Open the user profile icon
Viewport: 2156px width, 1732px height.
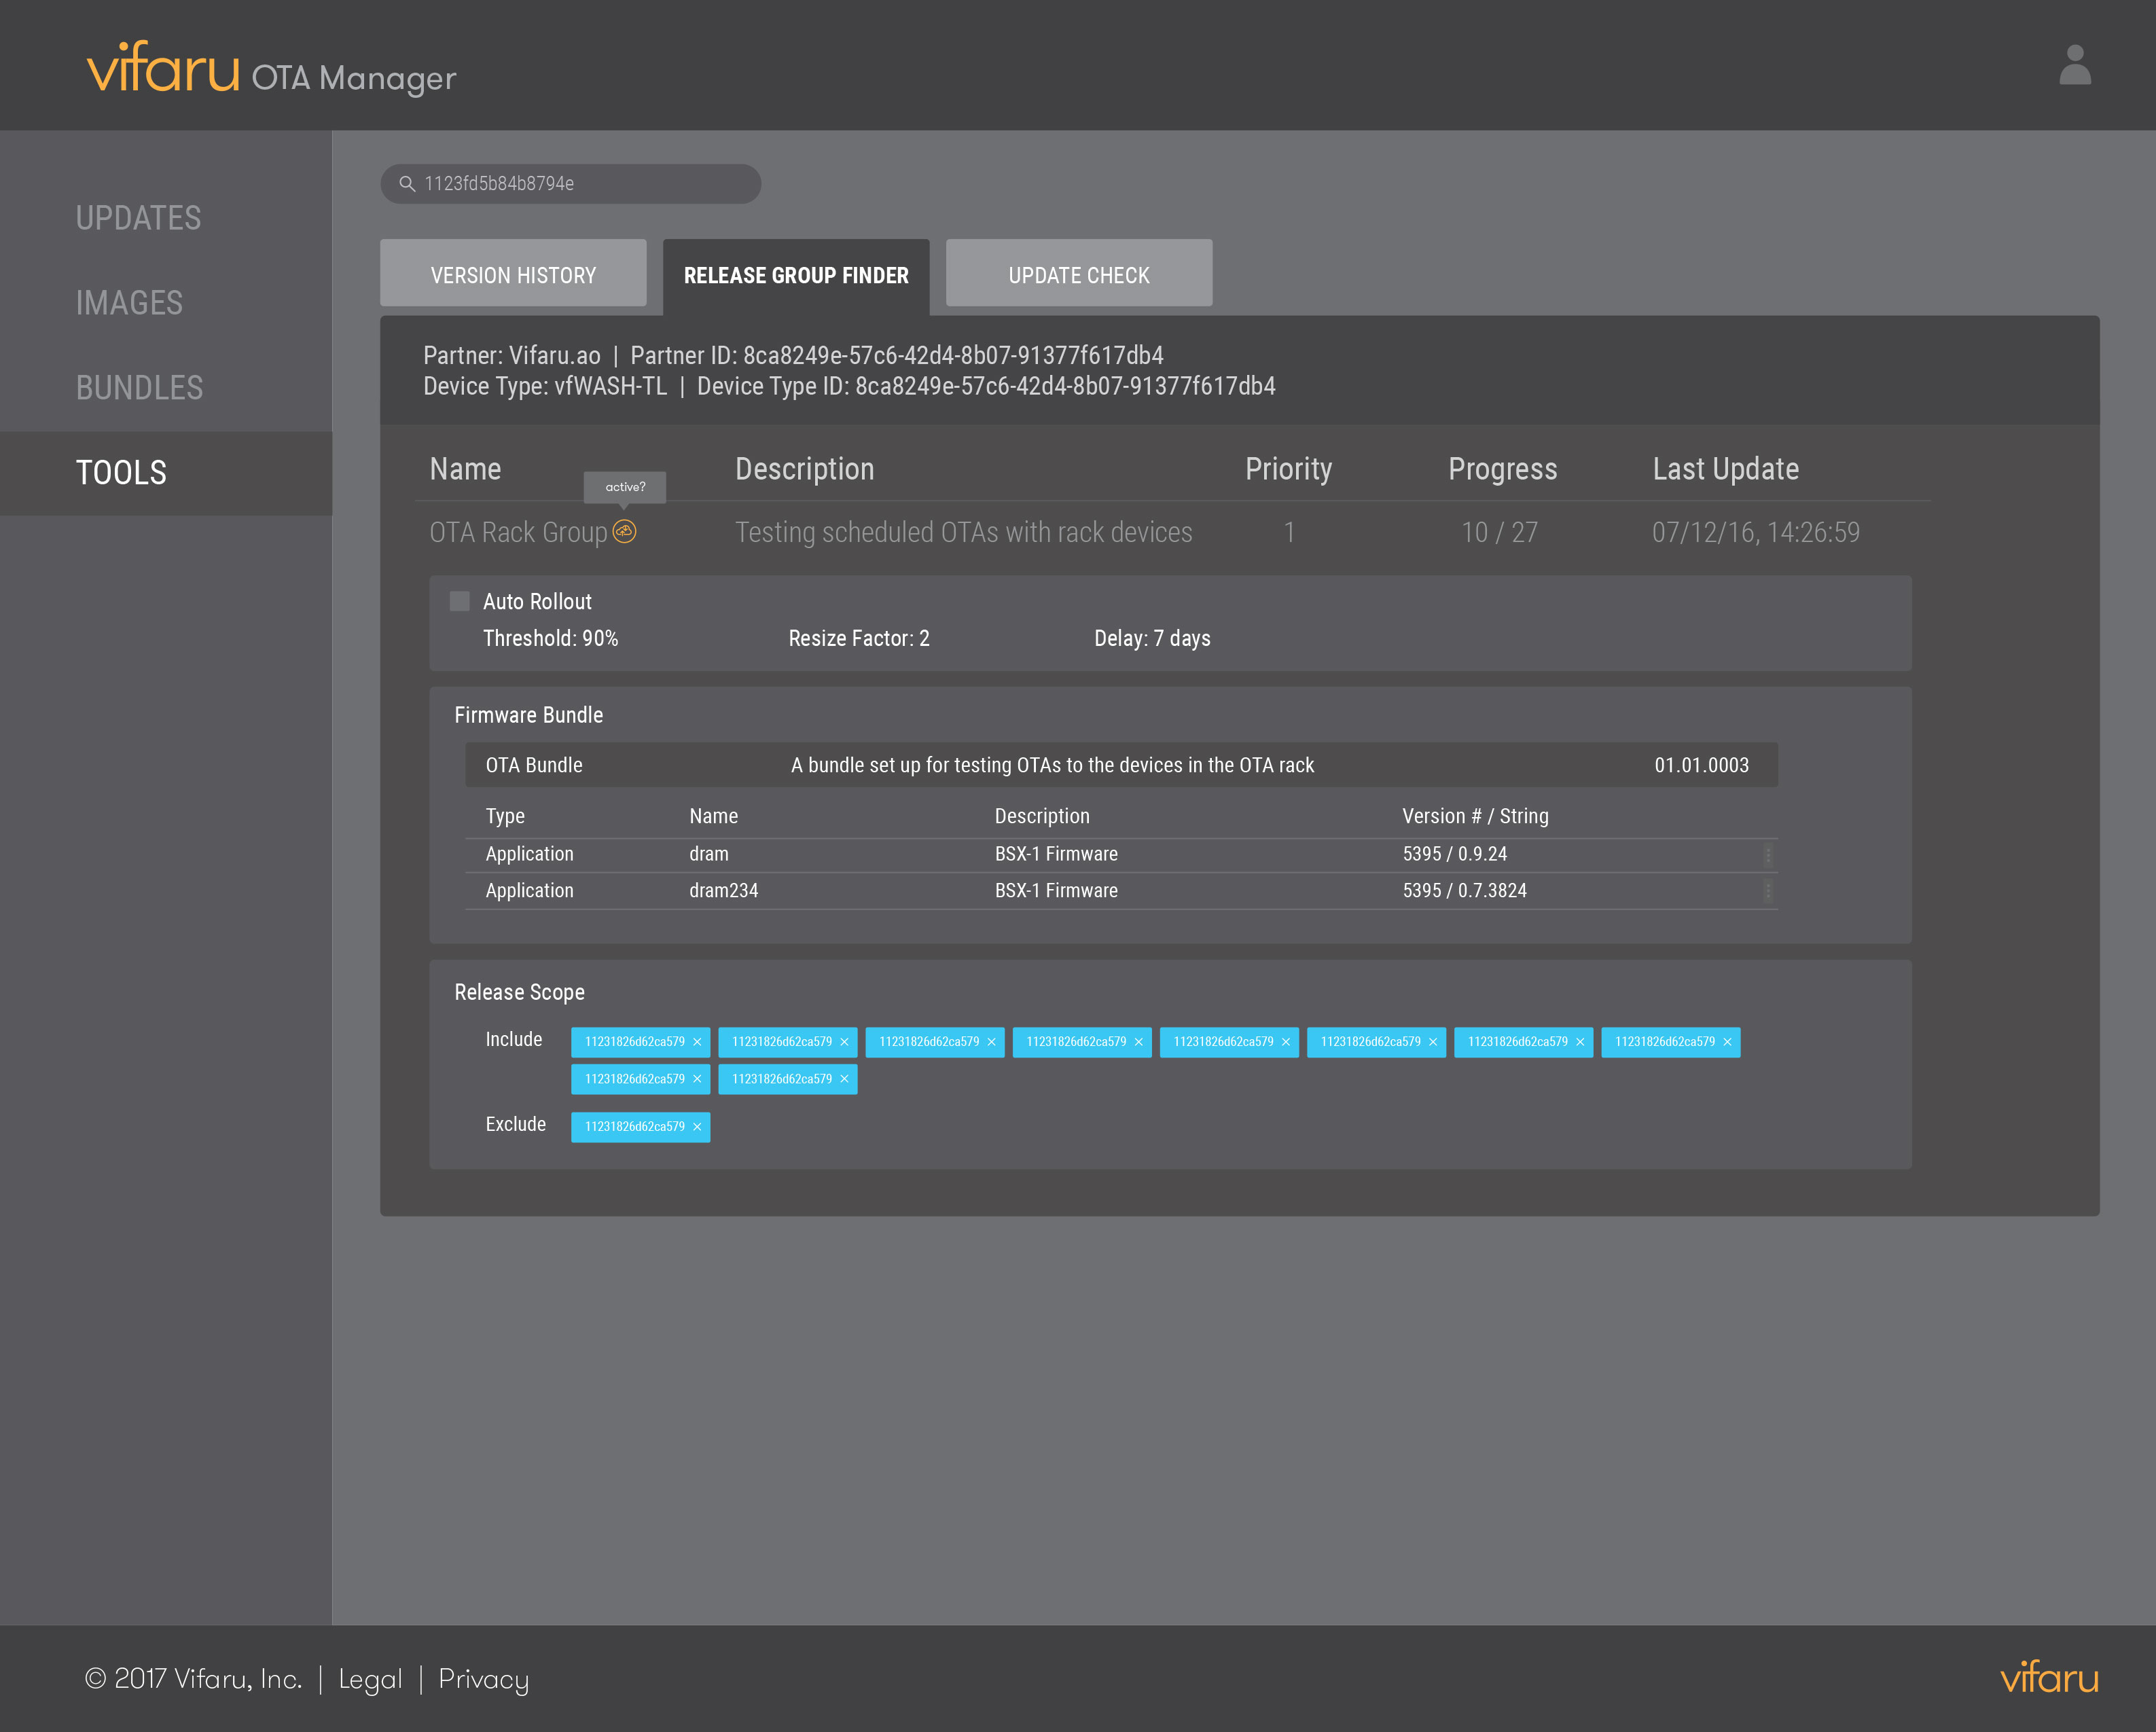coord(2075,65)
